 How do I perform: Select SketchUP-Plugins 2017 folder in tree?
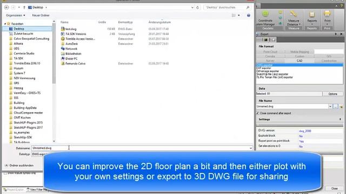point(28,128)
